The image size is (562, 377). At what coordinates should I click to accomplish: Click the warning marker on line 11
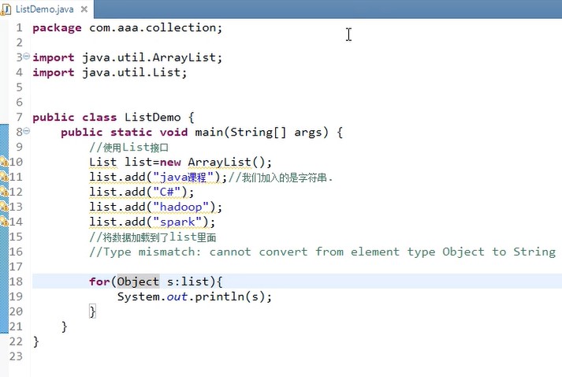[x=4, y=177]
